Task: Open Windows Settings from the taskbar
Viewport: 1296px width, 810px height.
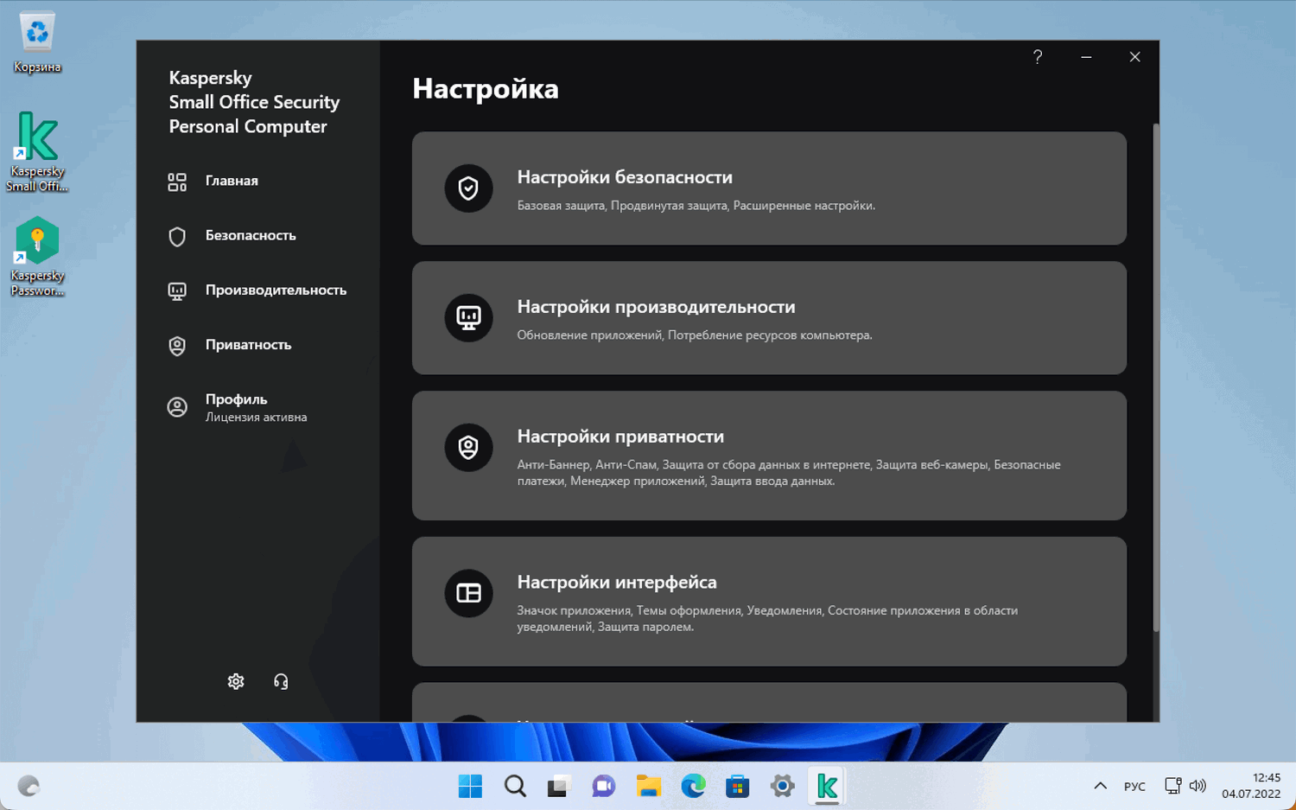Action: pos(783,786)
